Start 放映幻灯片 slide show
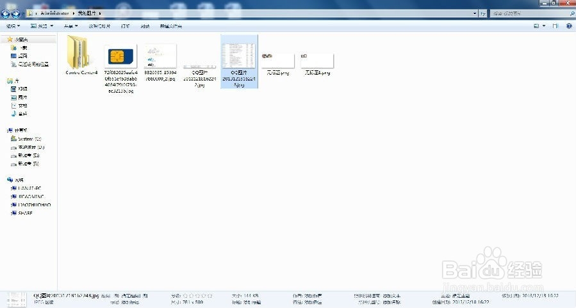576x308 pixels. (x=99, y=26)
